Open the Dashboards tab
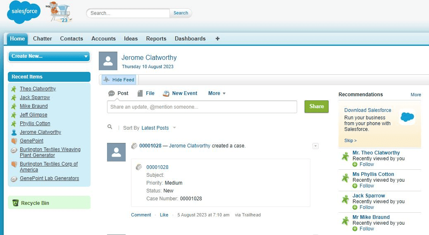This screenshot has height=235, width=429. tap(190, 38)
